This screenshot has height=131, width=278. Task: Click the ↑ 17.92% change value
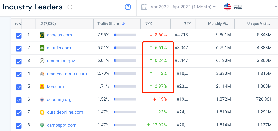pos(157,125)
